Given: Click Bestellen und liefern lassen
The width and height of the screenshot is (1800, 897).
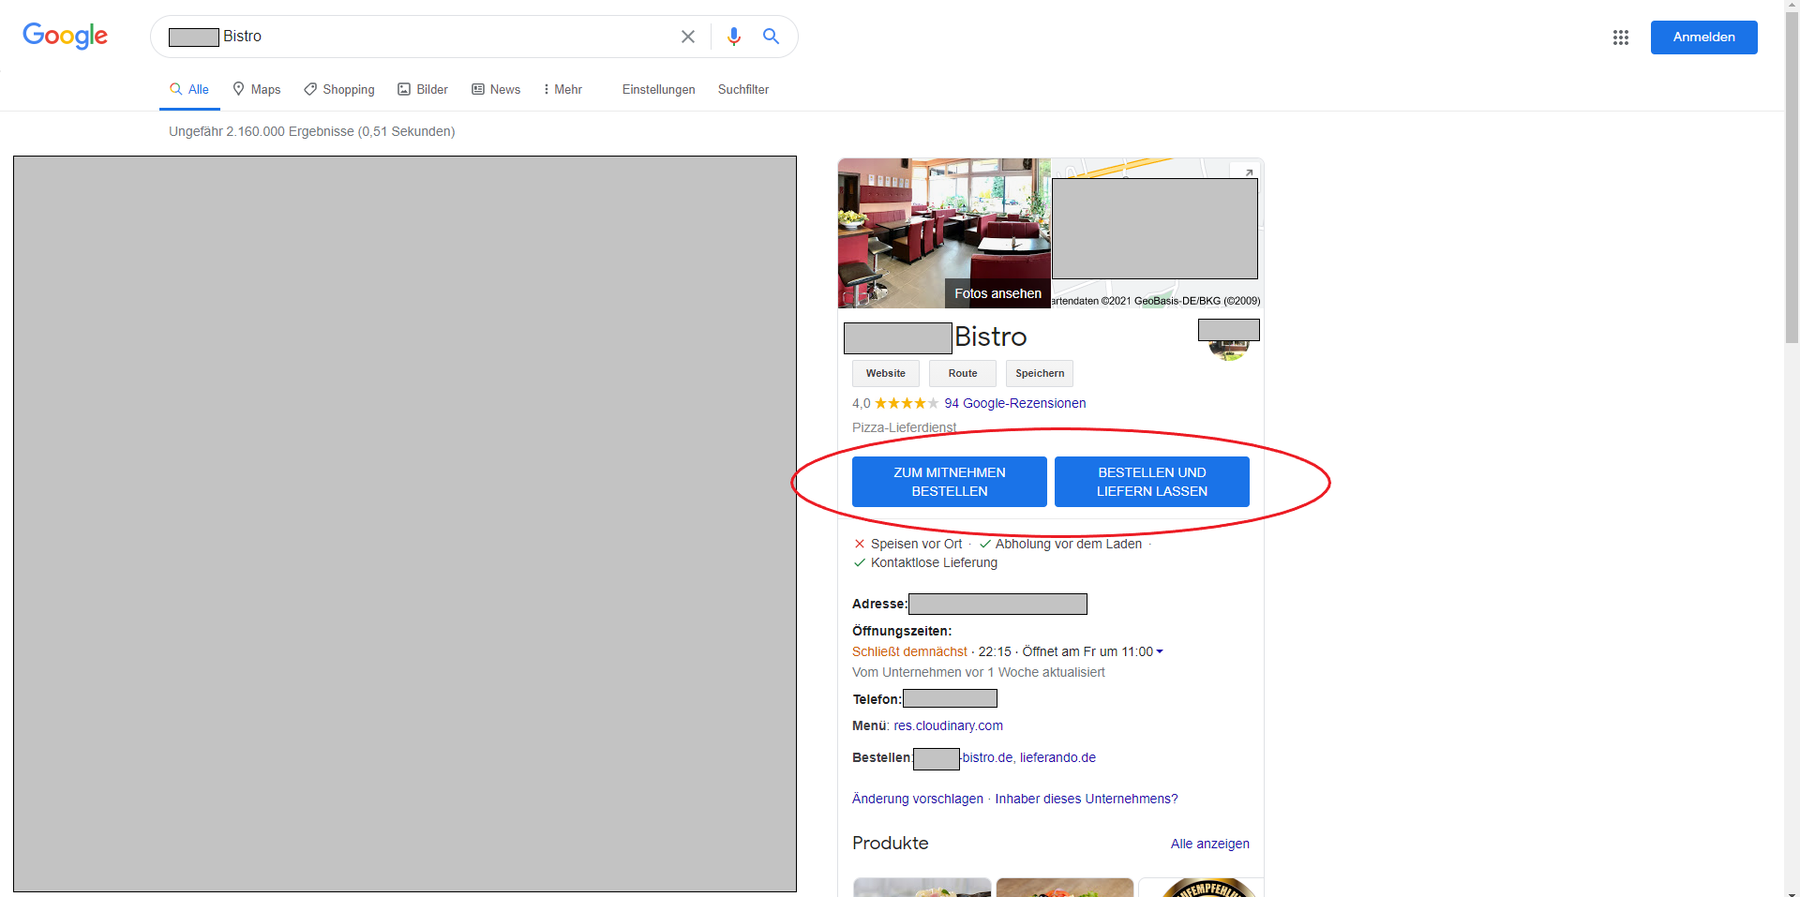Looking at the screenshot, I should tap(1152, 482).
